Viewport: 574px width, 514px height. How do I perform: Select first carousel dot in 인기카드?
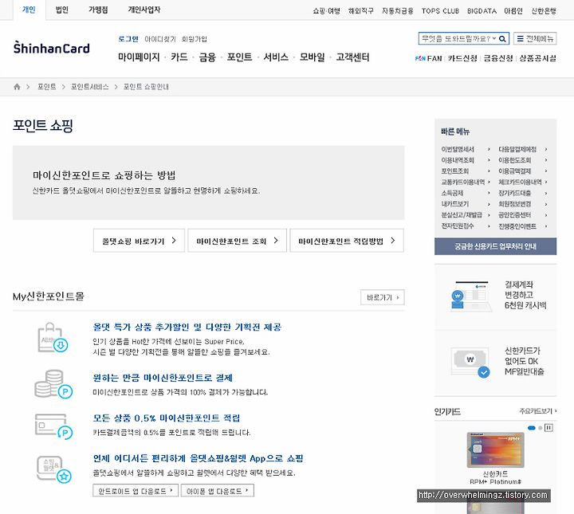[532, 428]
